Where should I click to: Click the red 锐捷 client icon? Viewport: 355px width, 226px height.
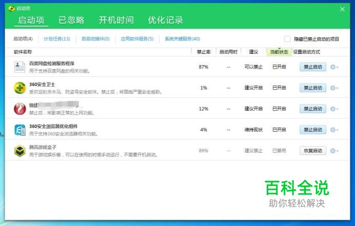(20, 109)
